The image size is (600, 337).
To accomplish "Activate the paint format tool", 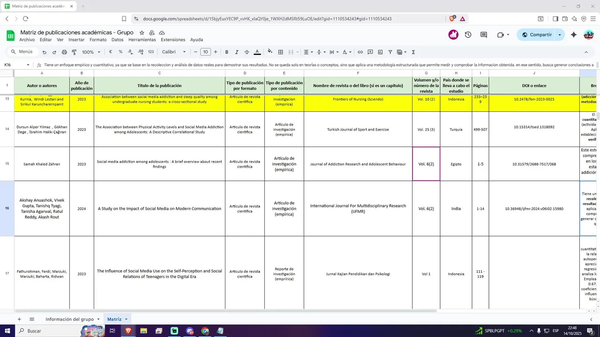I will pos(74,52).
